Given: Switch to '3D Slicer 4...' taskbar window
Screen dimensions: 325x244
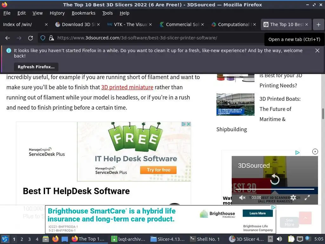Looking at the screenshot, I should coord(247,239).
